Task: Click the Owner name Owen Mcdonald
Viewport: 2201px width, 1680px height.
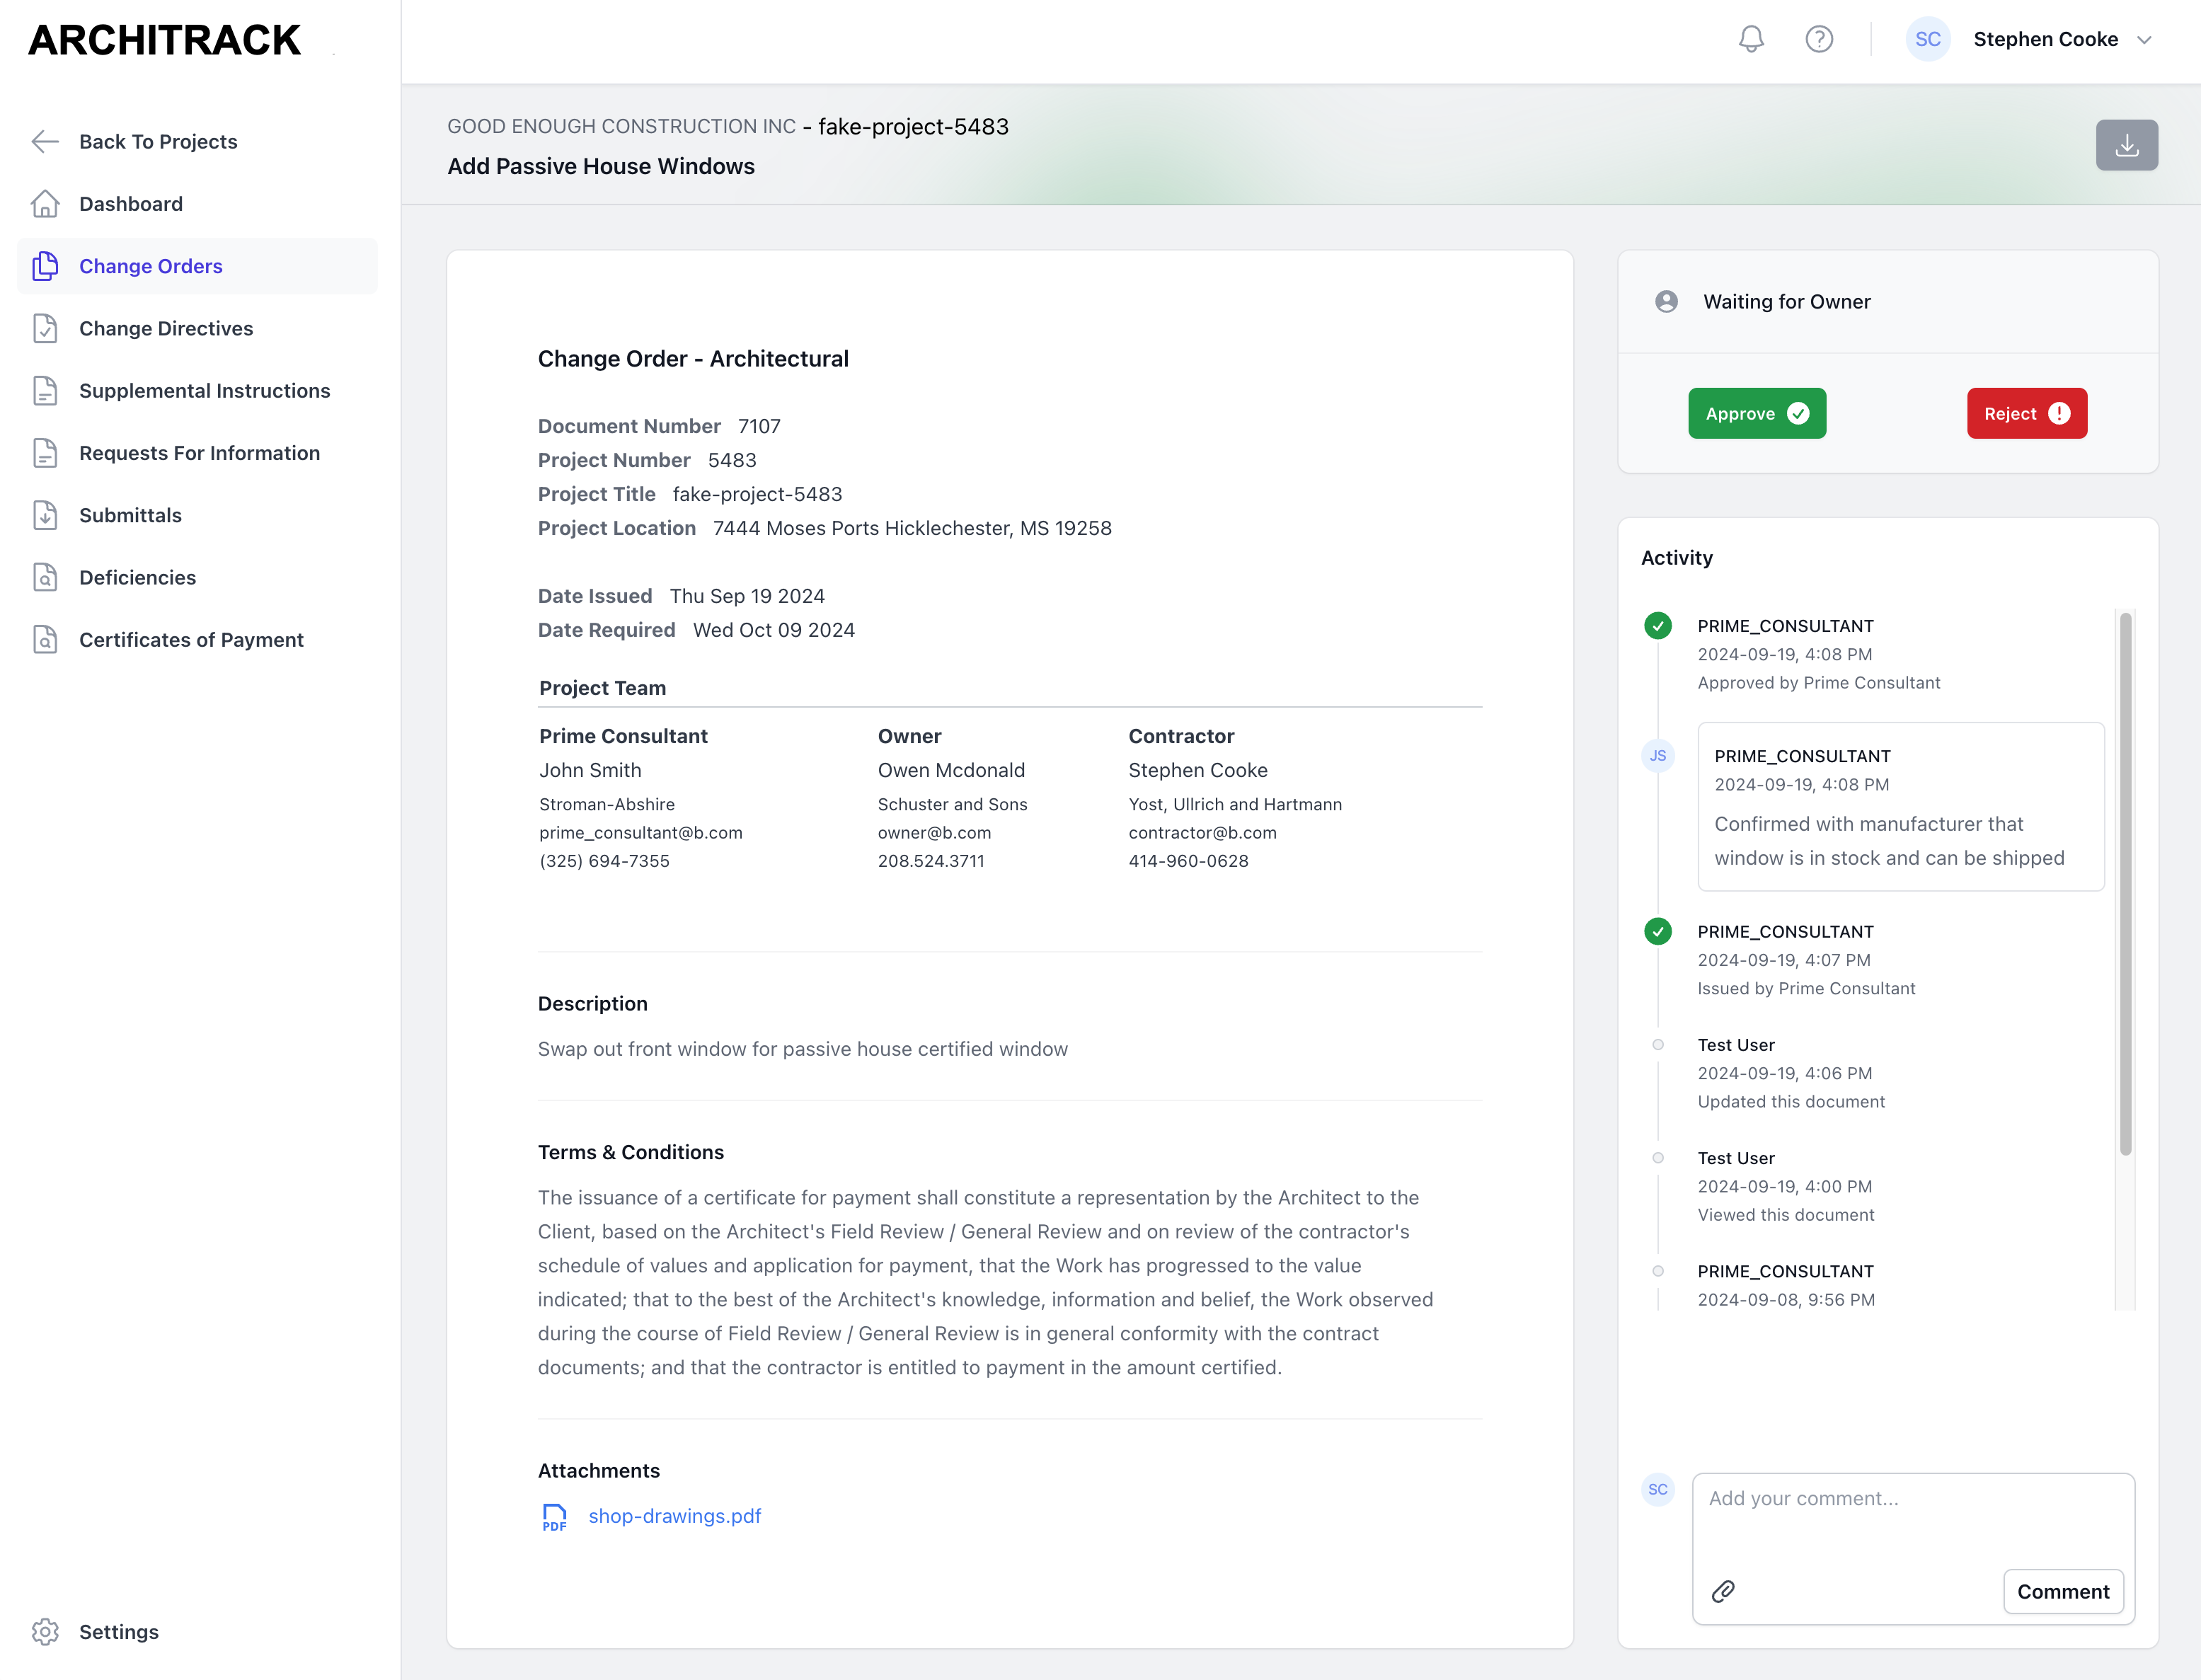Action: [951, 770]
